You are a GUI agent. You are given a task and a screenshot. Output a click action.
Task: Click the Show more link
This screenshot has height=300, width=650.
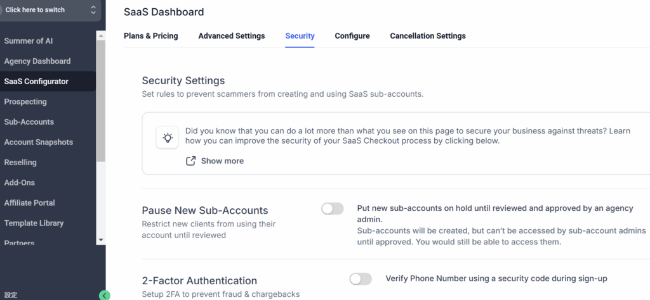coord(222,161)
